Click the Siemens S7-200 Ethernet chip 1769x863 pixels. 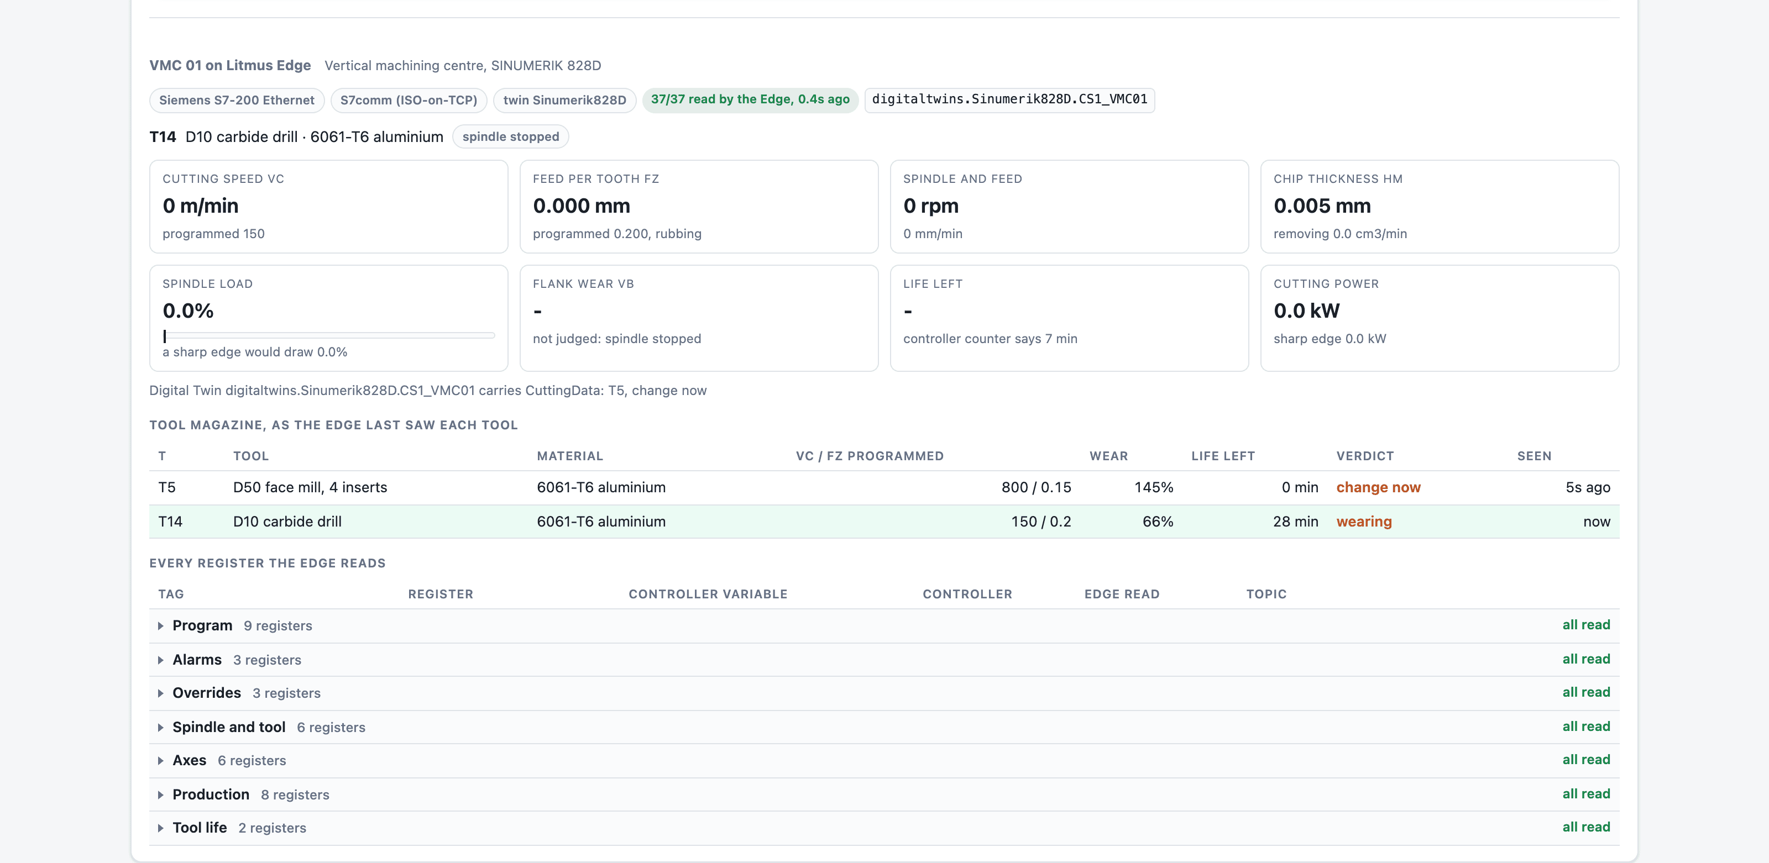pyautogui.click(x=237, y=100)
